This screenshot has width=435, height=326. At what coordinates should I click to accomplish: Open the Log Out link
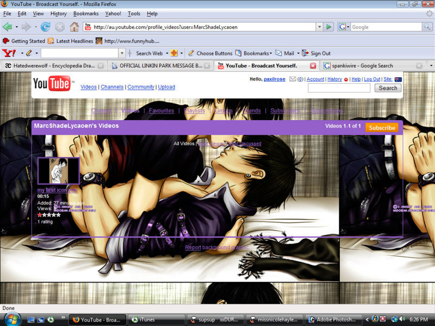pos(372,79)
